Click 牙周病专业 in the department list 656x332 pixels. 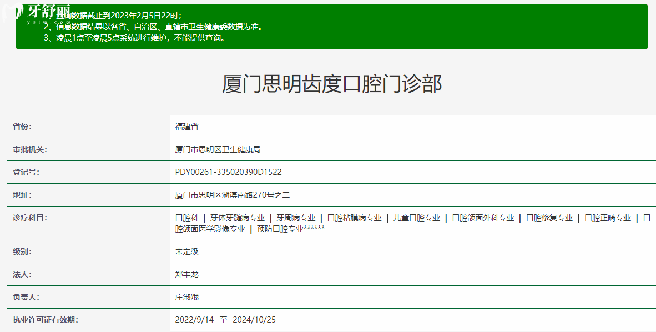(x=296, y=218)
